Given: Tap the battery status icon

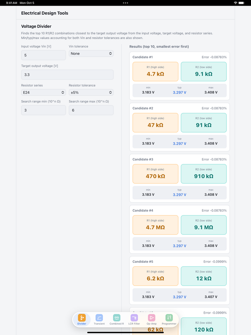Looking at the screenshot, I should (241, 3).
